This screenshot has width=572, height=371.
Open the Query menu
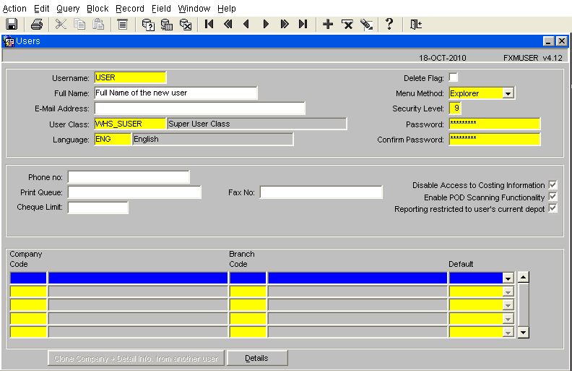coord(68,9)
